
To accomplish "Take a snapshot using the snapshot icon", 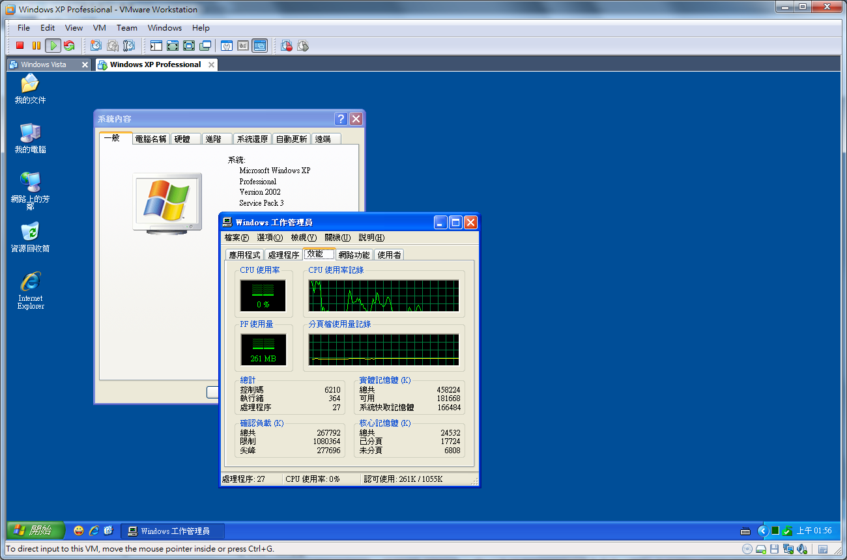I will coord(96,46).
